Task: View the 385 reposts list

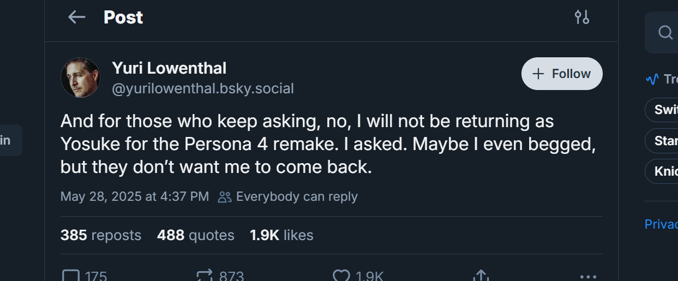Action: tap(101, 235)
